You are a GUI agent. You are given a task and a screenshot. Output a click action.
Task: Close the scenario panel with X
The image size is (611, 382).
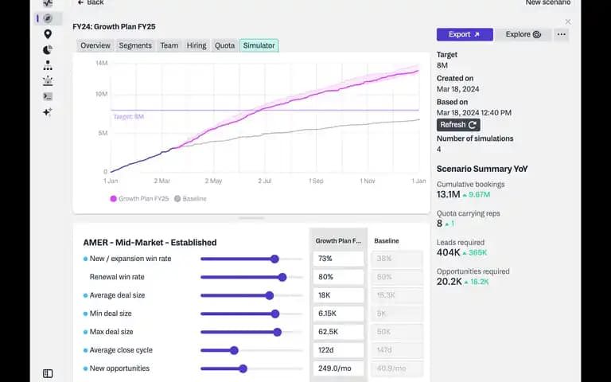[568, 21]
